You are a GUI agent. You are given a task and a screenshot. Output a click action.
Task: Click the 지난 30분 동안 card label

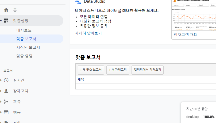click(197, 109)
